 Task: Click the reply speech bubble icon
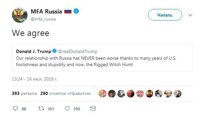(x=16, y=109)
